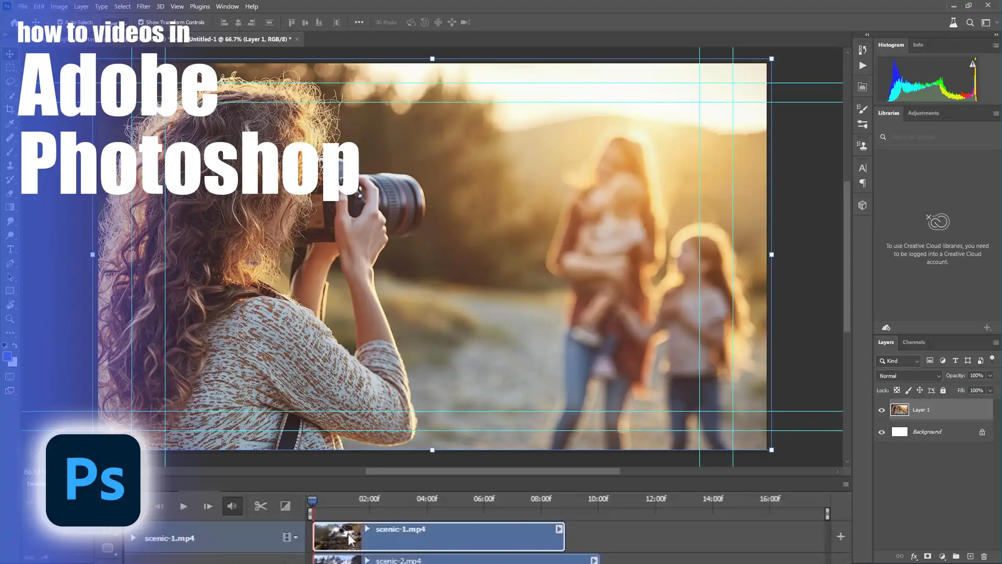Viewport: 1002px width, 564px height.
Task: Select the Rectangle shape tool
Action: [x=10, y=291]
